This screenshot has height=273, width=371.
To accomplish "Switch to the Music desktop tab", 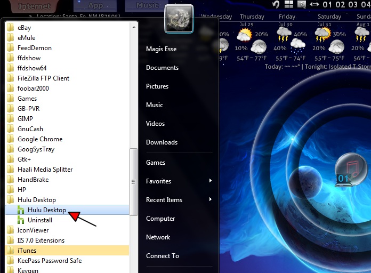I will (147, 5).
